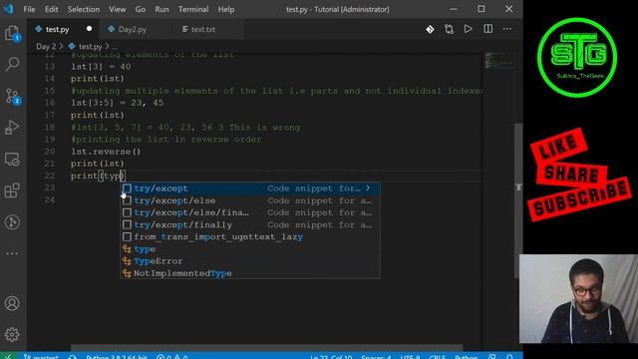The width and height of the screenshot is (638, 359).
Task: Select the type suggestion
Action: 250,248
